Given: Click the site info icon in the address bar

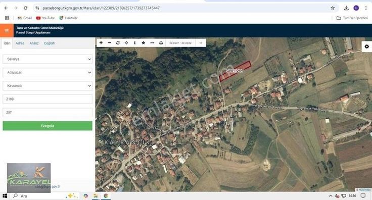Looking at the screenshot, I should [37, 8].
